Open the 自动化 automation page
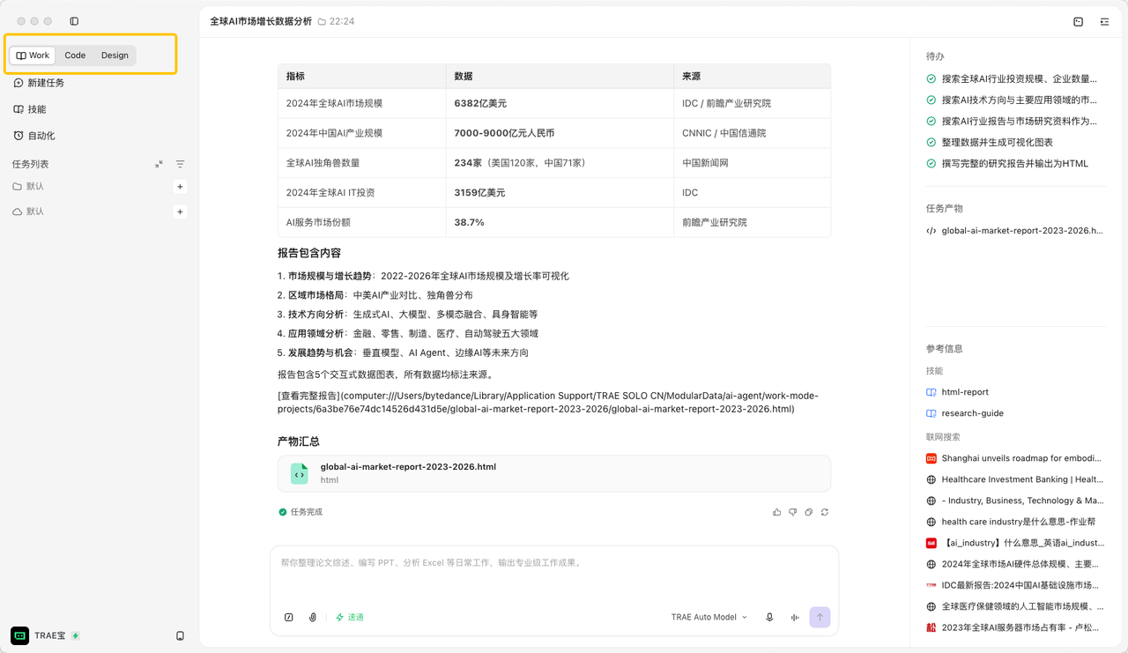The image size is (1128, 653). tap(34, 136)
